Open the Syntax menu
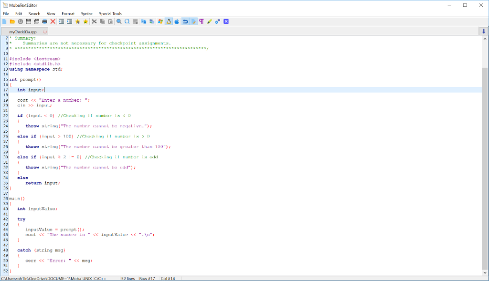 [87, 13]
